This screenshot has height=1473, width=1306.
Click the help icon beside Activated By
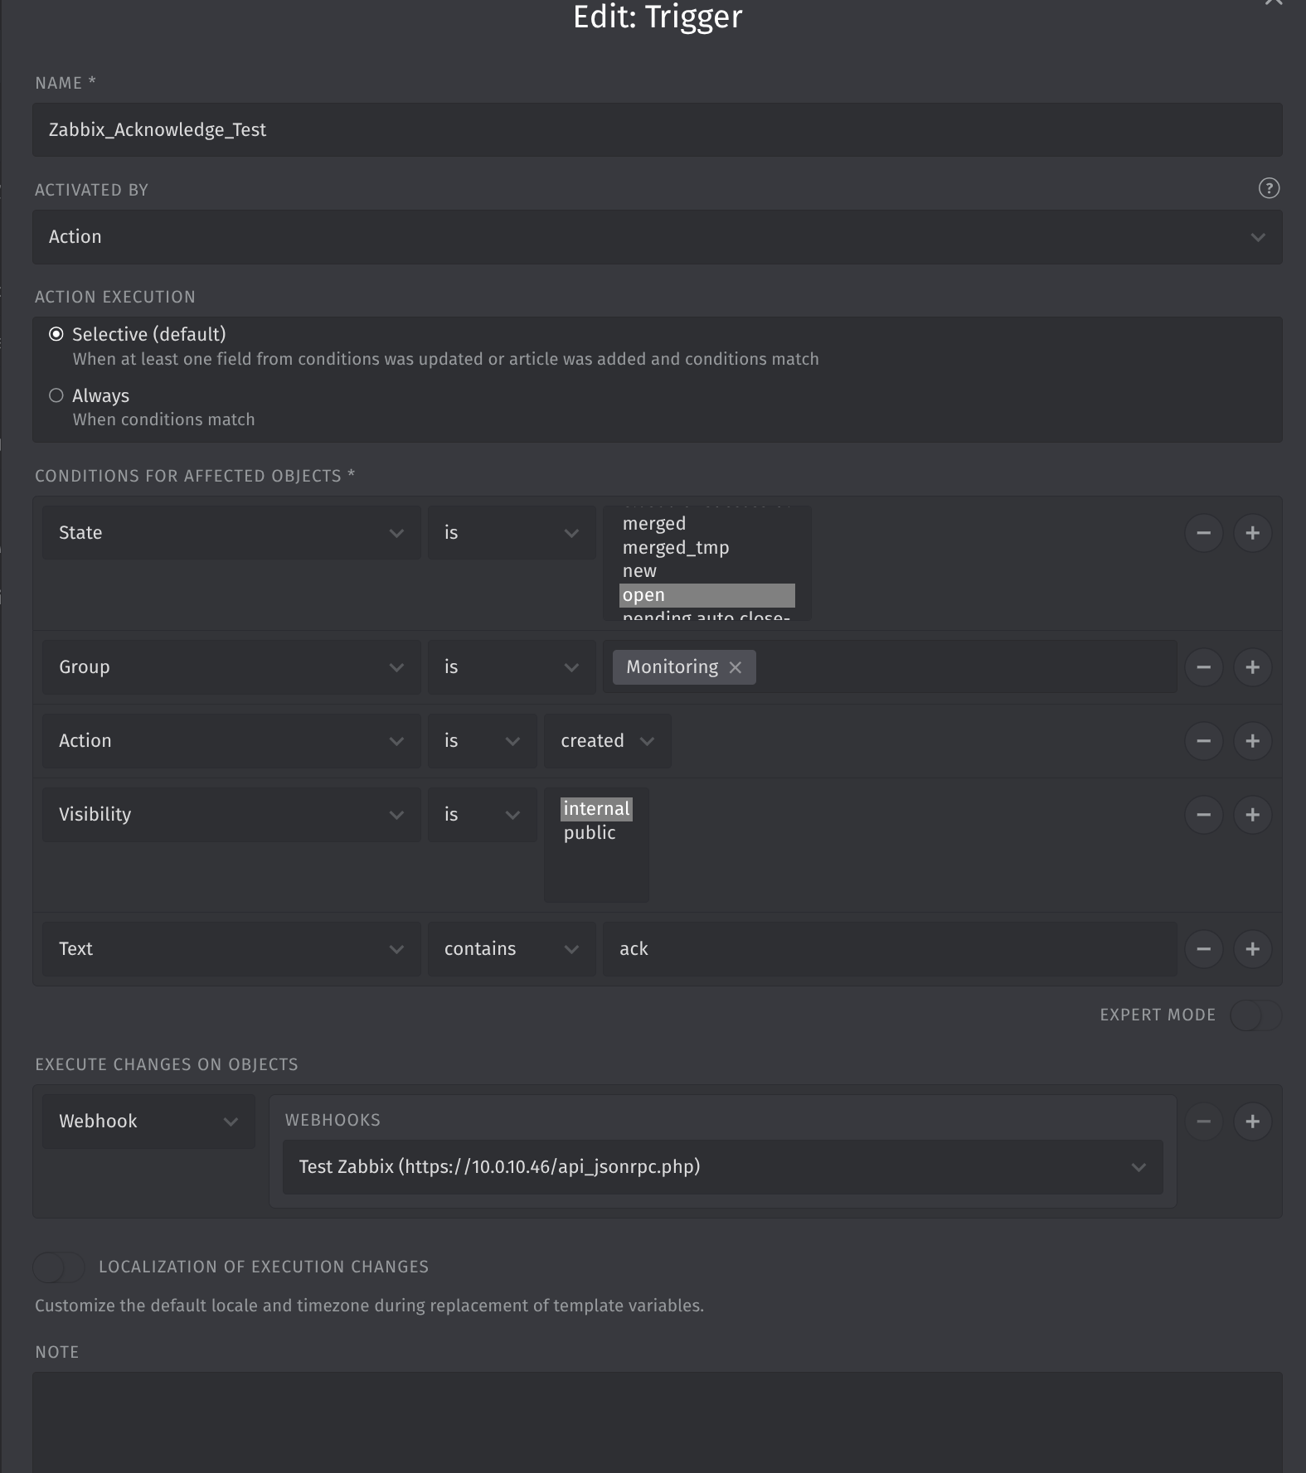pos(1268,188)
